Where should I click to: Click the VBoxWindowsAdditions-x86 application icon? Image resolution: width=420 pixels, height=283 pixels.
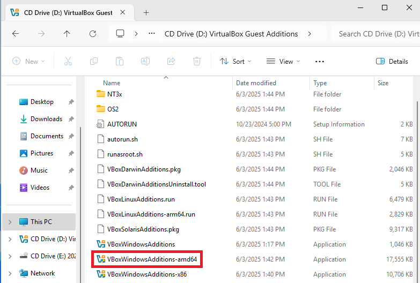(101, 274)
